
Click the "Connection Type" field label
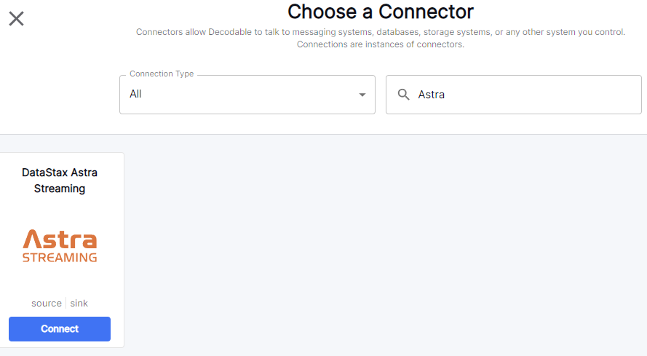[x=162, y=74]
